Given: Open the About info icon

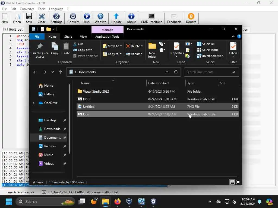Looking at the screenshot, I should (131, 18).
